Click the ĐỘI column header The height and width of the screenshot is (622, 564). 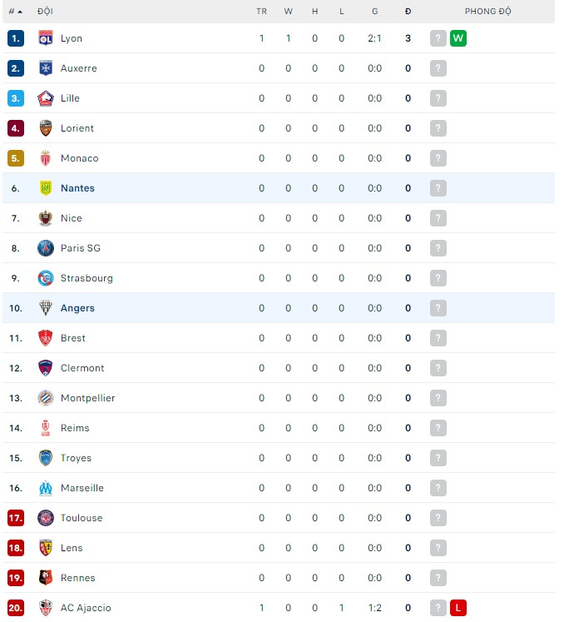(45, 12)
